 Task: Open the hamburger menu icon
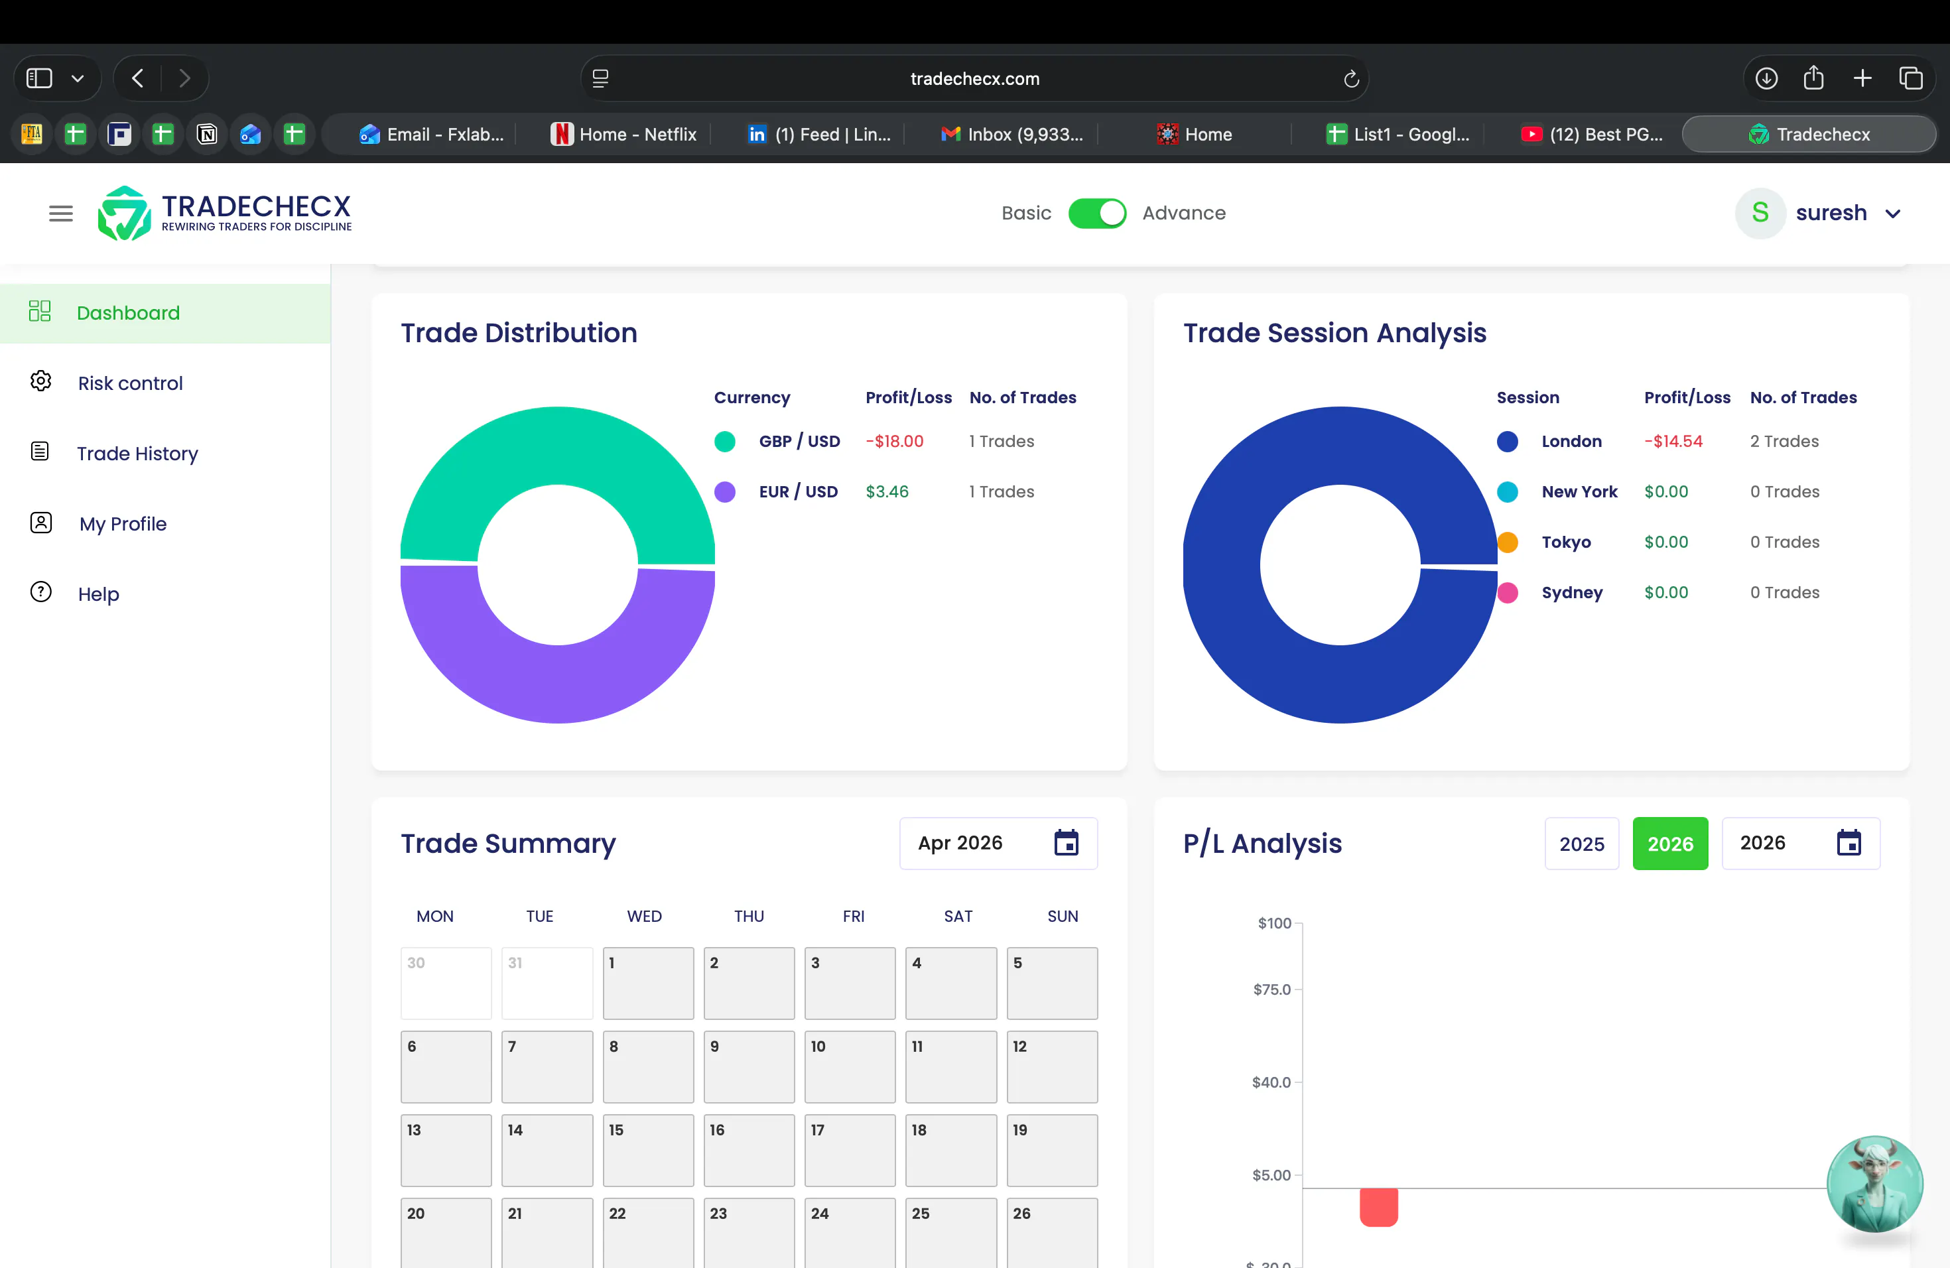(x=60, y=214)
